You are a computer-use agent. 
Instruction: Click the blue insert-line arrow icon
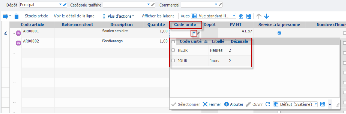5,16
